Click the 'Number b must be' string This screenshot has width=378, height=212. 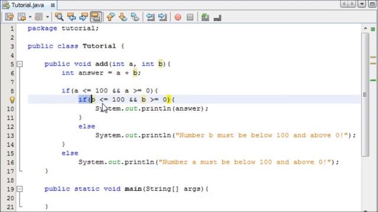262,135
